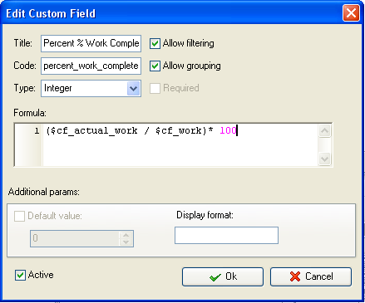Click the disabled Required checkbox
This screenshot has height=303, width=365.
155,88
